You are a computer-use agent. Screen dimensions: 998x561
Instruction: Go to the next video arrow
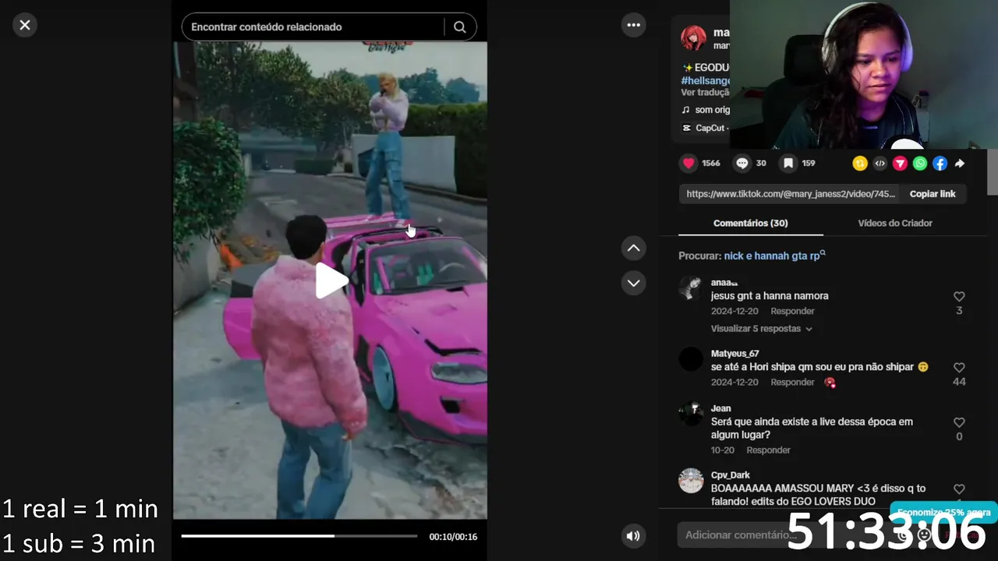[x=634, y=283]
